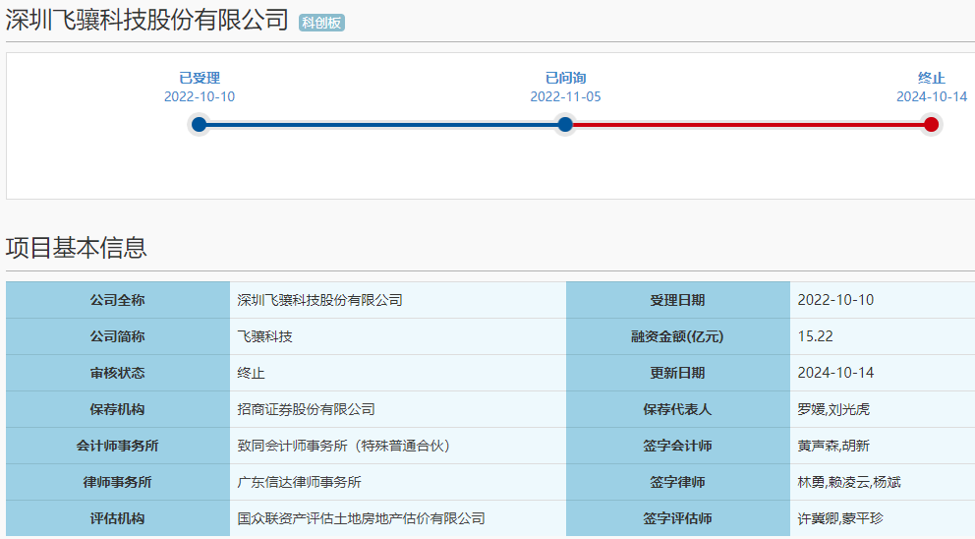The width and height of the screenshot is (975, 539).
Task: Select the 已问询 timeline node dot
Action: pos(565,125)
